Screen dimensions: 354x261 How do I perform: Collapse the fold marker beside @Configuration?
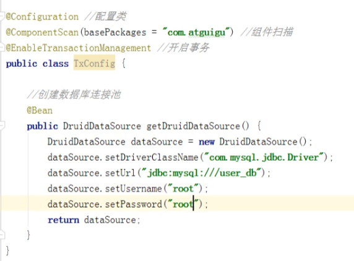[x=2, y=17]
